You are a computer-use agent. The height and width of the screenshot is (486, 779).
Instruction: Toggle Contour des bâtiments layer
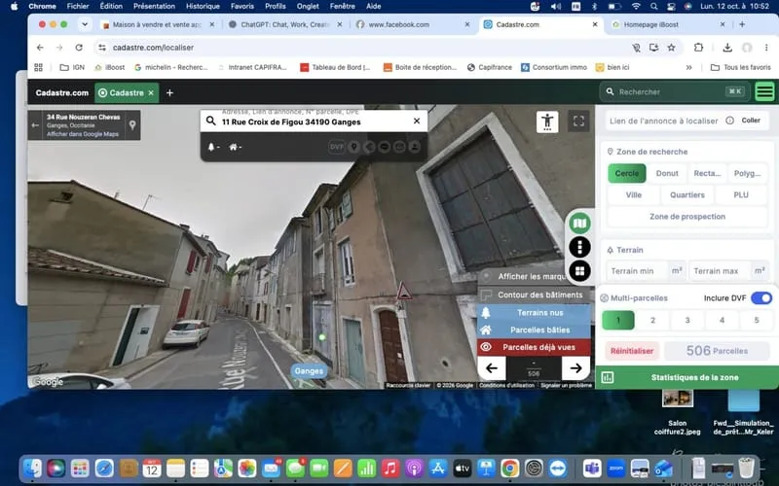pyautogui.click(x=535, y=295)
